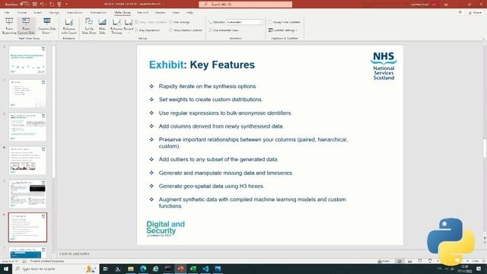Click the Share button
487x274 pixels.
(475, 12)
